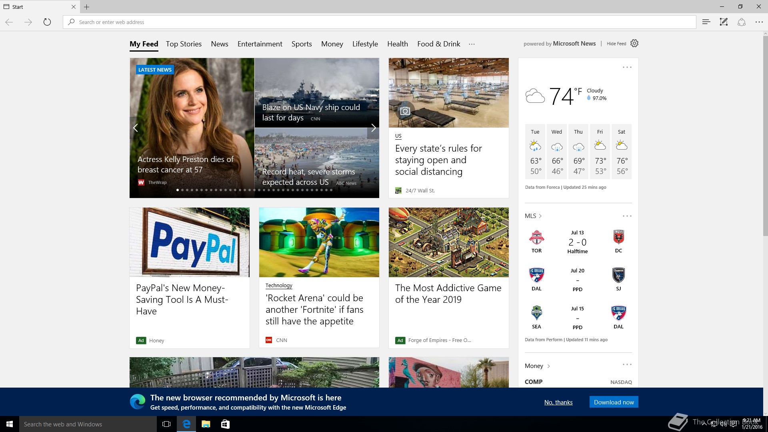Open the US category link
The height and width of the screenshot is (432, 768).
pos(398,136)
